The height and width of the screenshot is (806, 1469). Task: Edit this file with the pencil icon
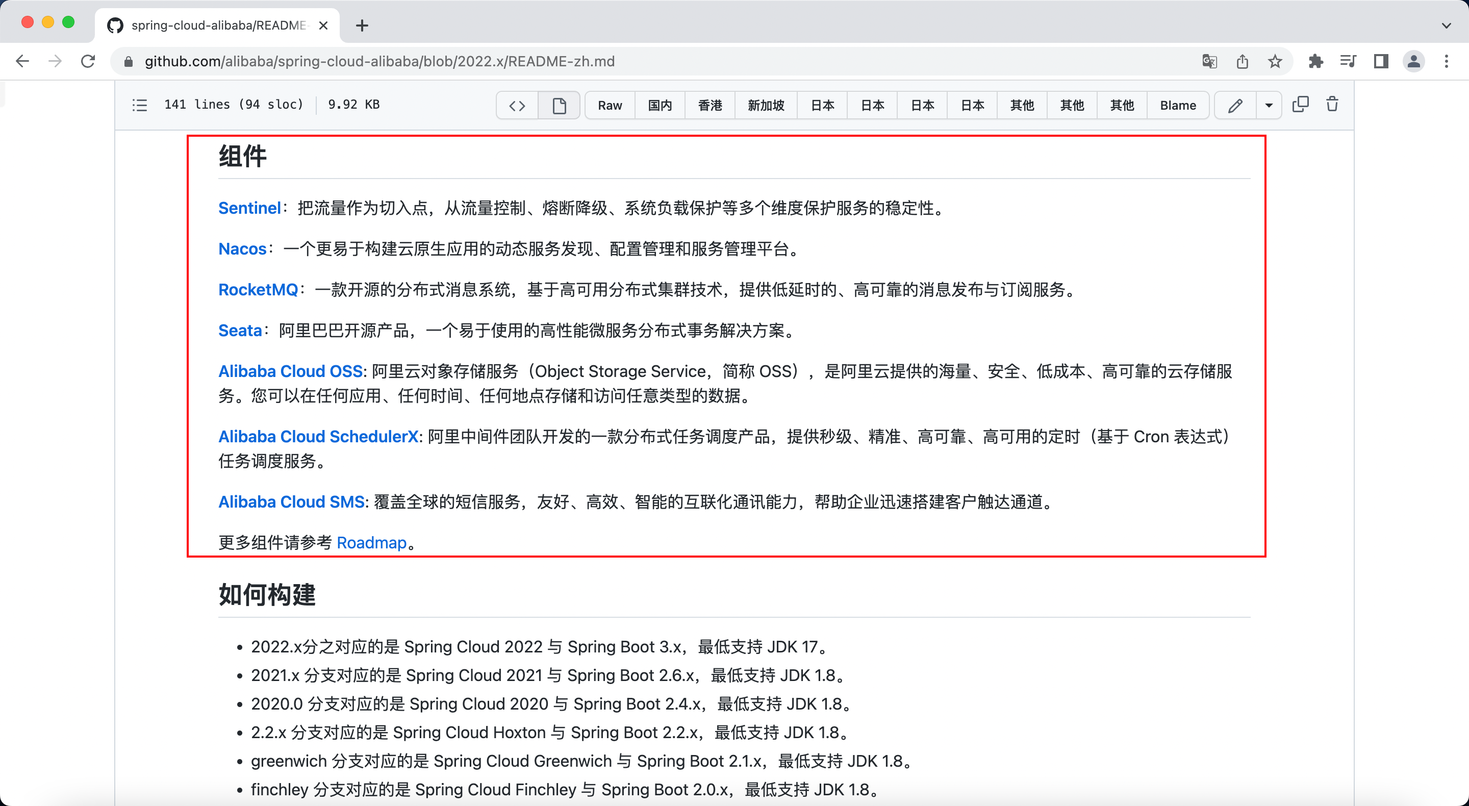[1235, 105]
